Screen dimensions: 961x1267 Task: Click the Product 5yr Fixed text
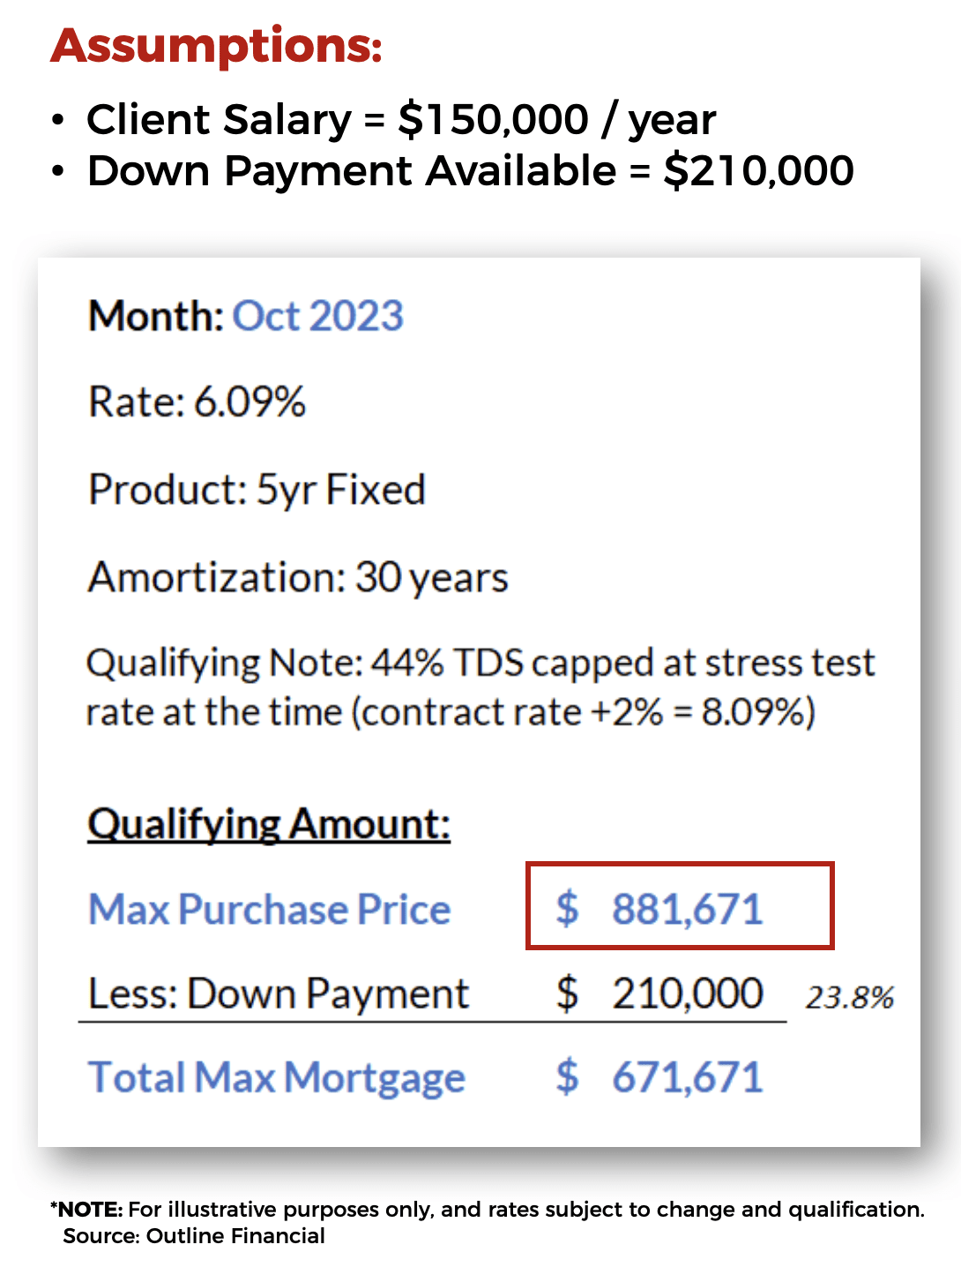coord(257,490)
